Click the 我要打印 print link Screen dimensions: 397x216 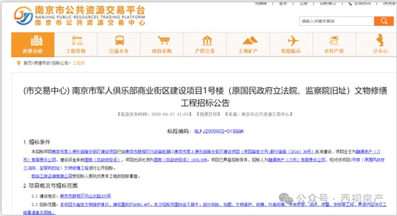point(208,114)
